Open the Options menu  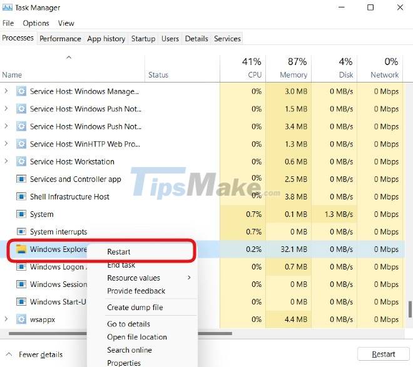click(36, 23)
